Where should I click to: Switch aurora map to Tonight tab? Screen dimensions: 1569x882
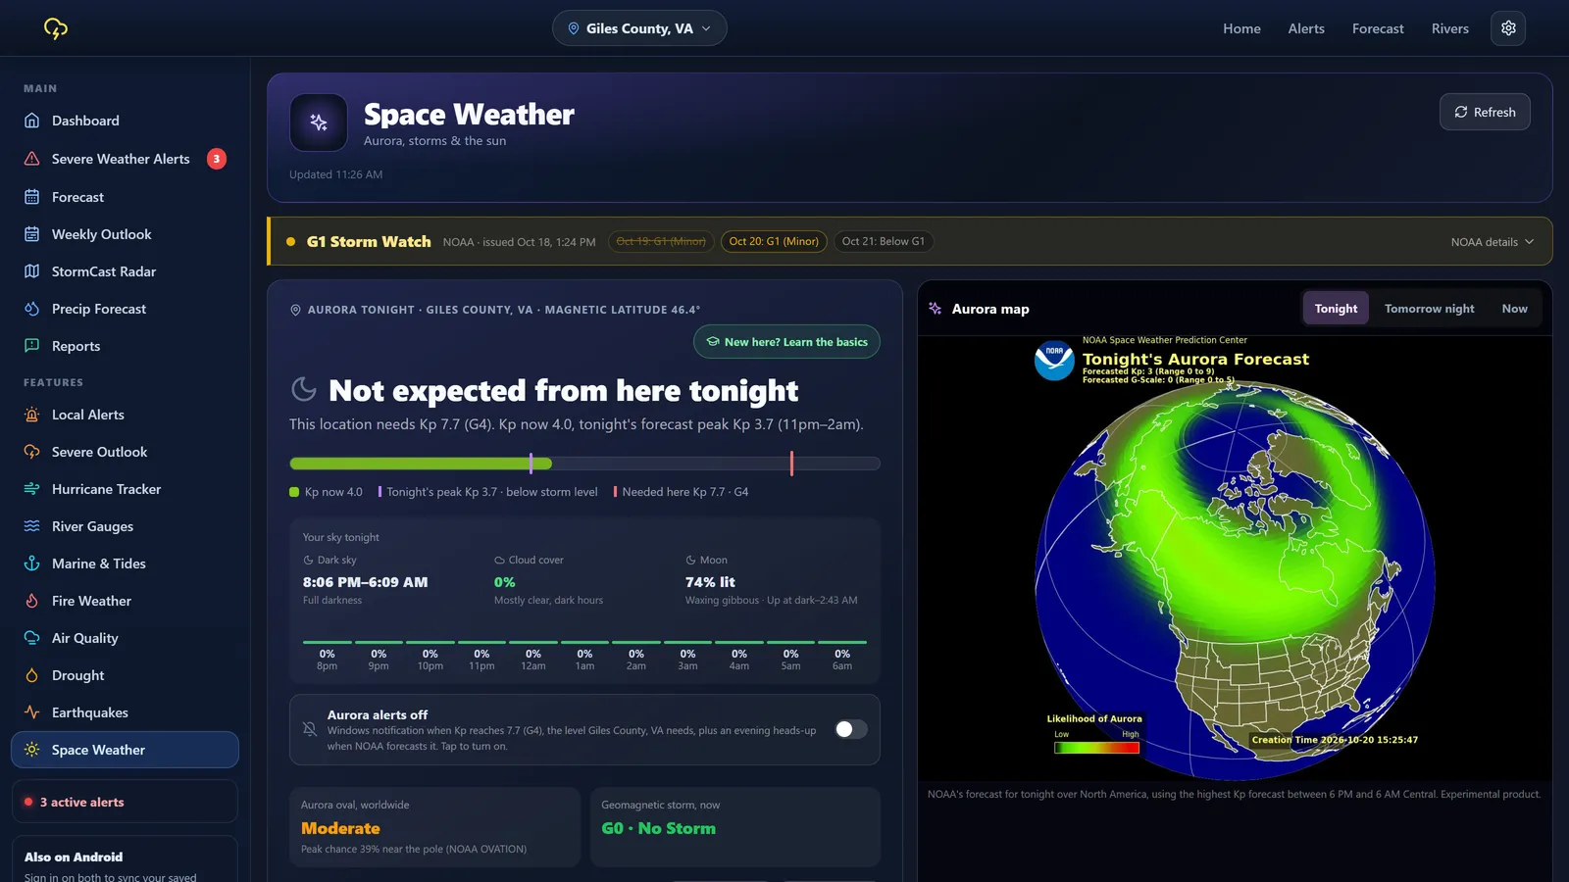pyautogui.click(x=1336, y=309)
